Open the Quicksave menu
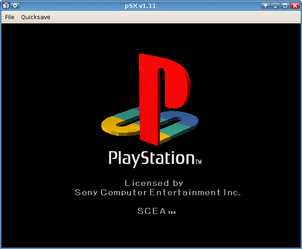 point(36,17)
